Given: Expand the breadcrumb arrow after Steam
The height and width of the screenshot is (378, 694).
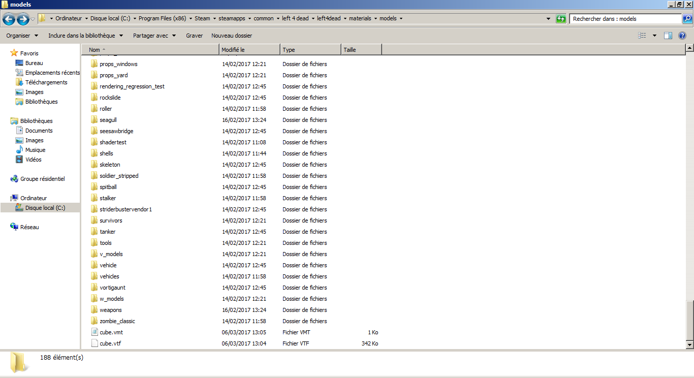Looking at the screenshot, I should point(214,19).
